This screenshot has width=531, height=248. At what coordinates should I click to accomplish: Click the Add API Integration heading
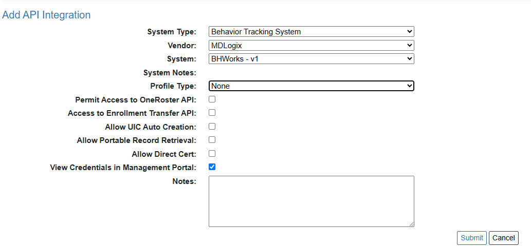tap(46, 15)
